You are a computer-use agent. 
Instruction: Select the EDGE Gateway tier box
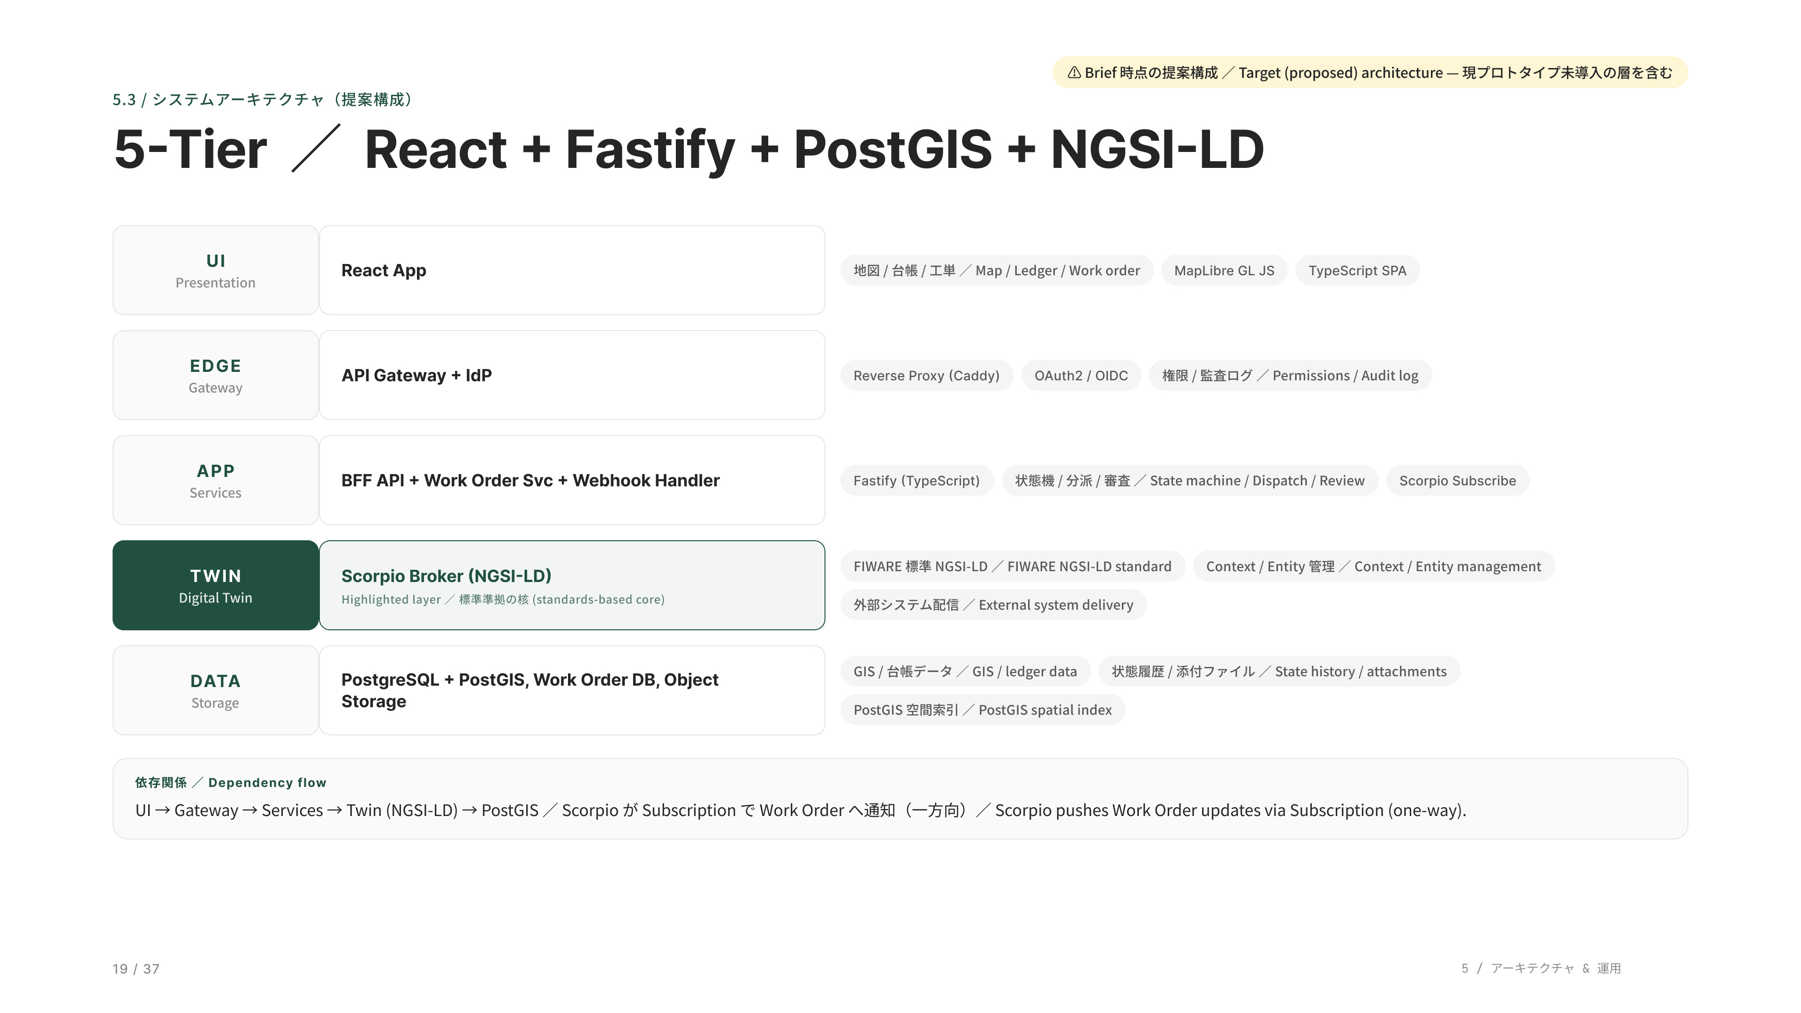(x=215, y=375)
